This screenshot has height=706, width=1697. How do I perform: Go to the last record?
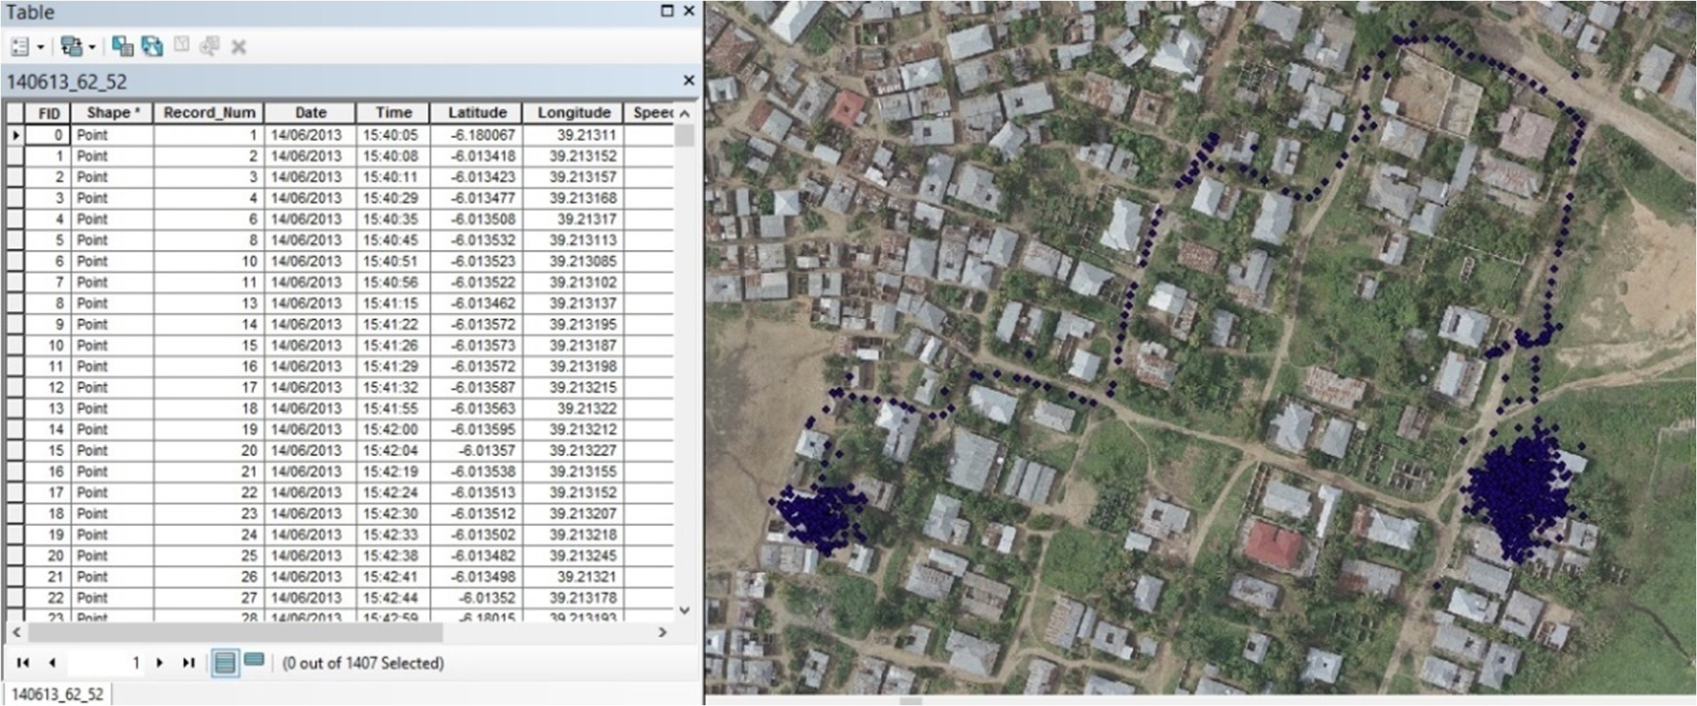click(189, 663)
